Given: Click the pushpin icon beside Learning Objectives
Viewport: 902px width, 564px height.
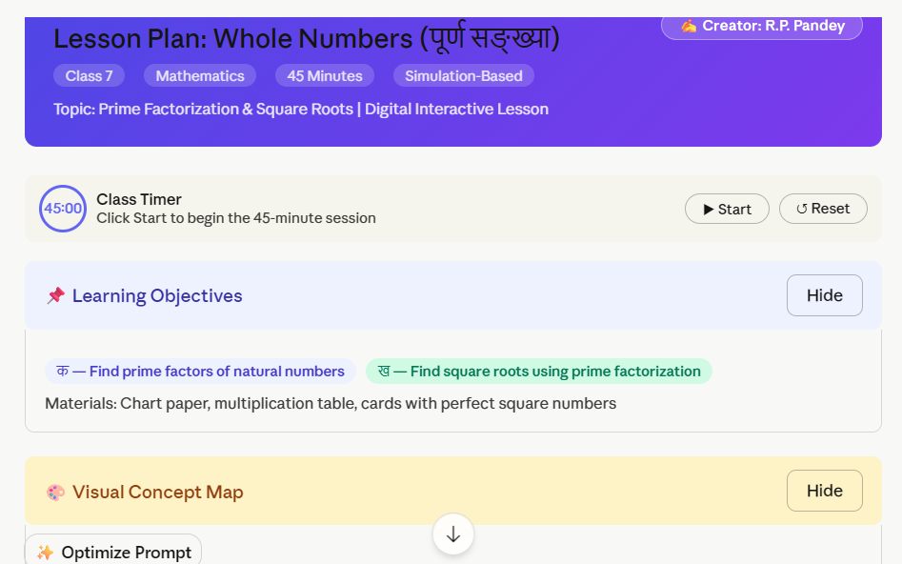Looking at the screenshot, I should pos(55,296).
